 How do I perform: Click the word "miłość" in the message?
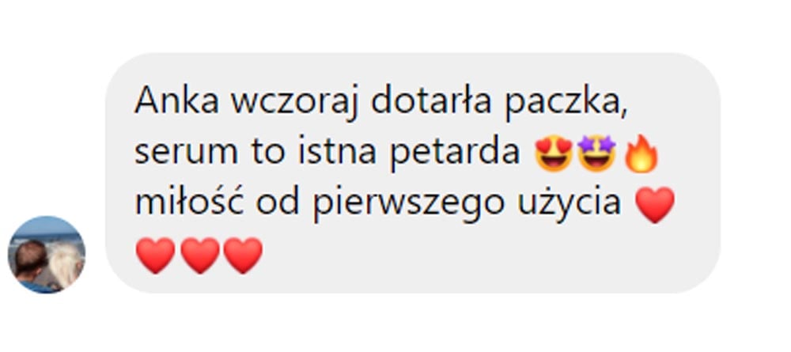[x=190, y=202]
